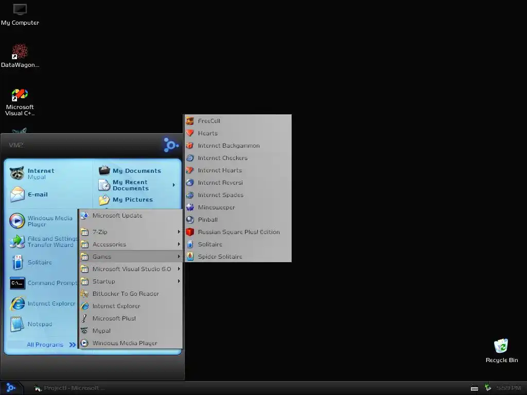Screen dimensions: 527x395
Task: Click Mypal raccoon icon in All Programs
Action: [x=84, y=331]
